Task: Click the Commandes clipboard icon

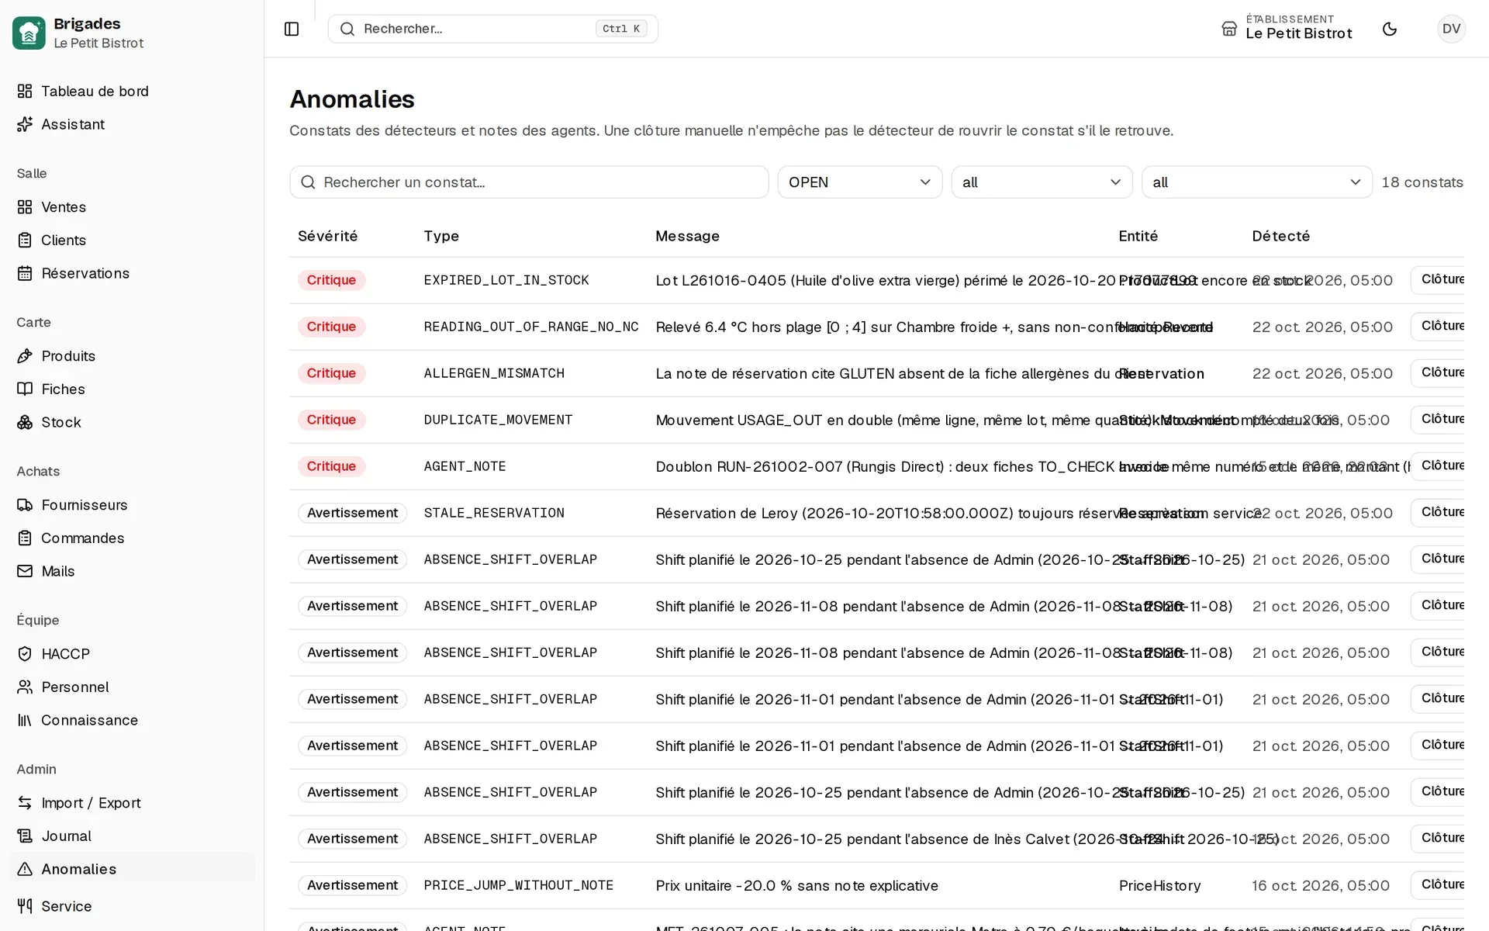Action: [x=25, y=538]
